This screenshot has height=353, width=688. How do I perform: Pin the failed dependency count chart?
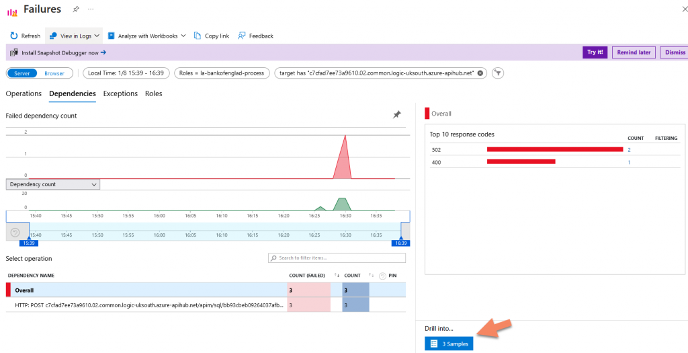396,115
